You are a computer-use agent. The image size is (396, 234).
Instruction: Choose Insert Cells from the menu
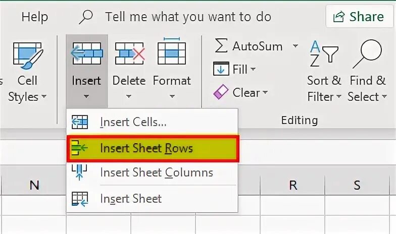(x=133, y=122)
